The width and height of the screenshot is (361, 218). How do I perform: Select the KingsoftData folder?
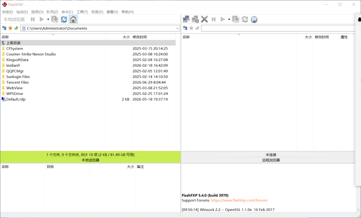[x=88, y=60]
